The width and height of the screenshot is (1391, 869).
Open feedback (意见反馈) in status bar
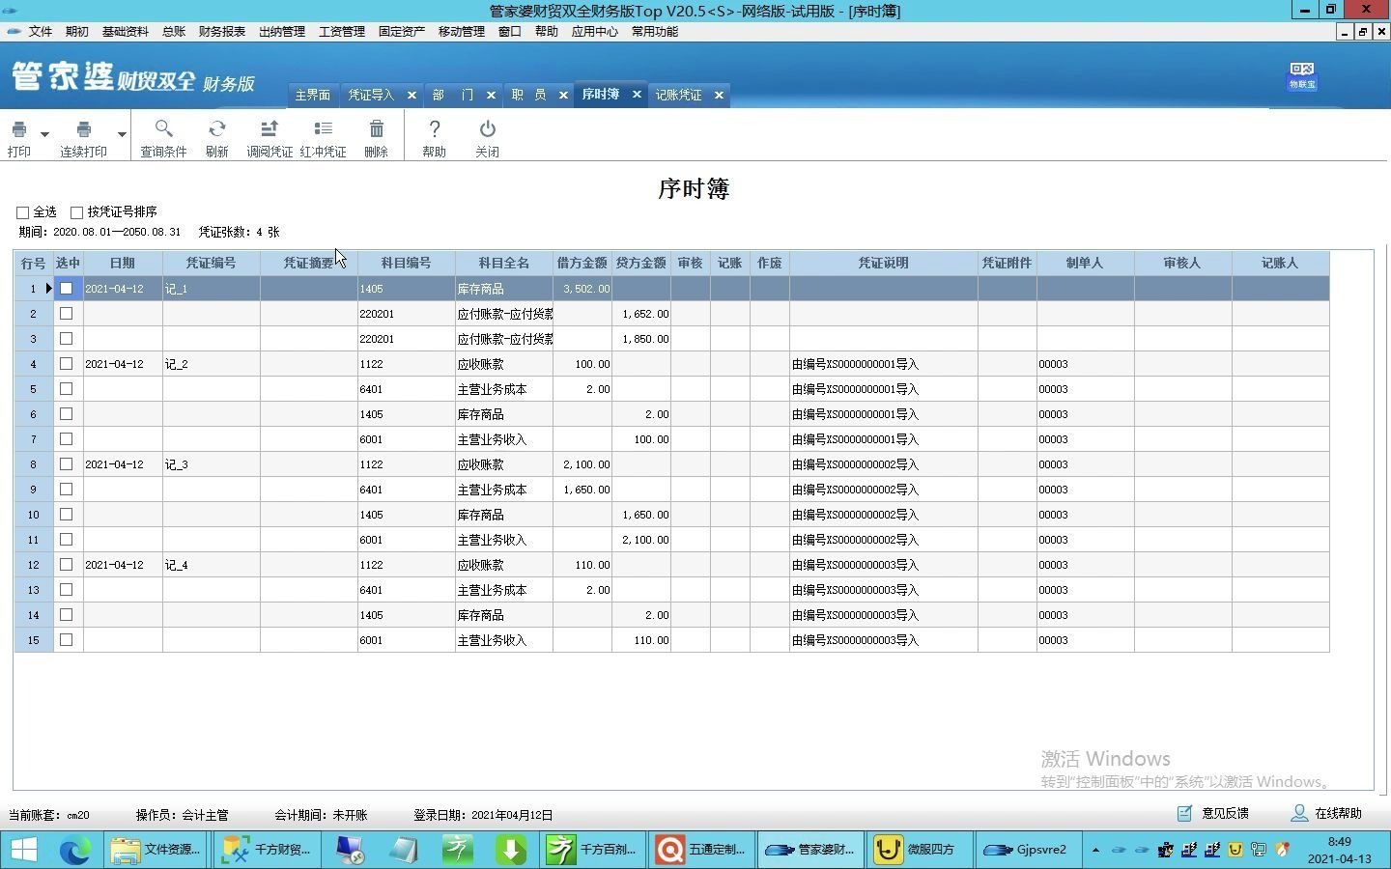(1213, 814)
